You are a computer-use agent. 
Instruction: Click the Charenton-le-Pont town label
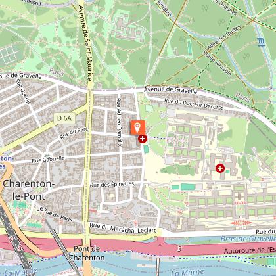click(28, 190)
